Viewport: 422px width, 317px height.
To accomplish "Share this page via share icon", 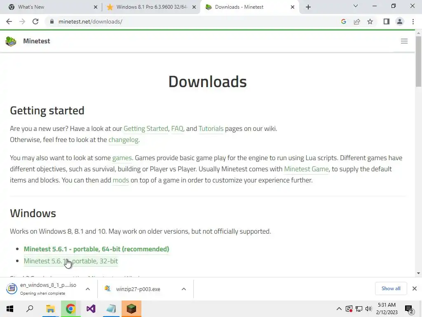I will point(357,21).
